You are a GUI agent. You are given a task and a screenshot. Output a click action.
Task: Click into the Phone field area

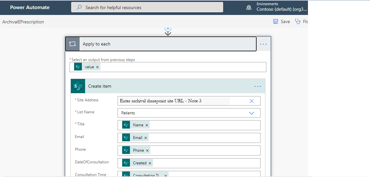click(x=189, y=150)
